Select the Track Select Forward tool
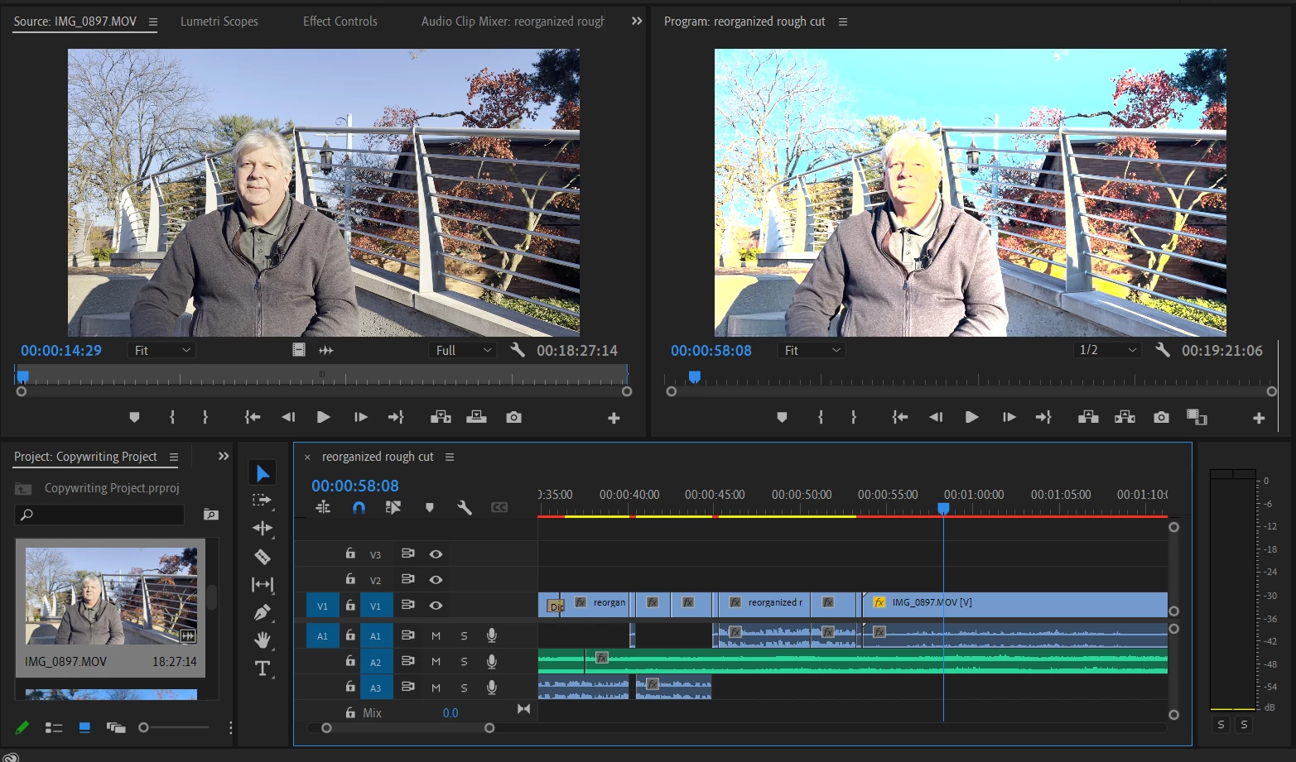Image resolution: width=1296 pixels, height=762 pixels. click(x=262, y=500)
